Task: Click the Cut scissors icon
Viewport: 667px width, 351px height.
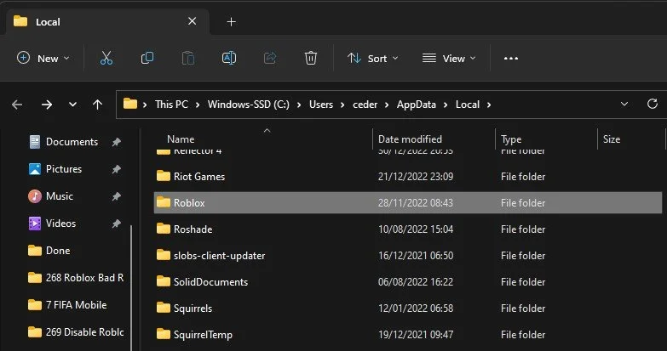Action: [x=106, y=58]
